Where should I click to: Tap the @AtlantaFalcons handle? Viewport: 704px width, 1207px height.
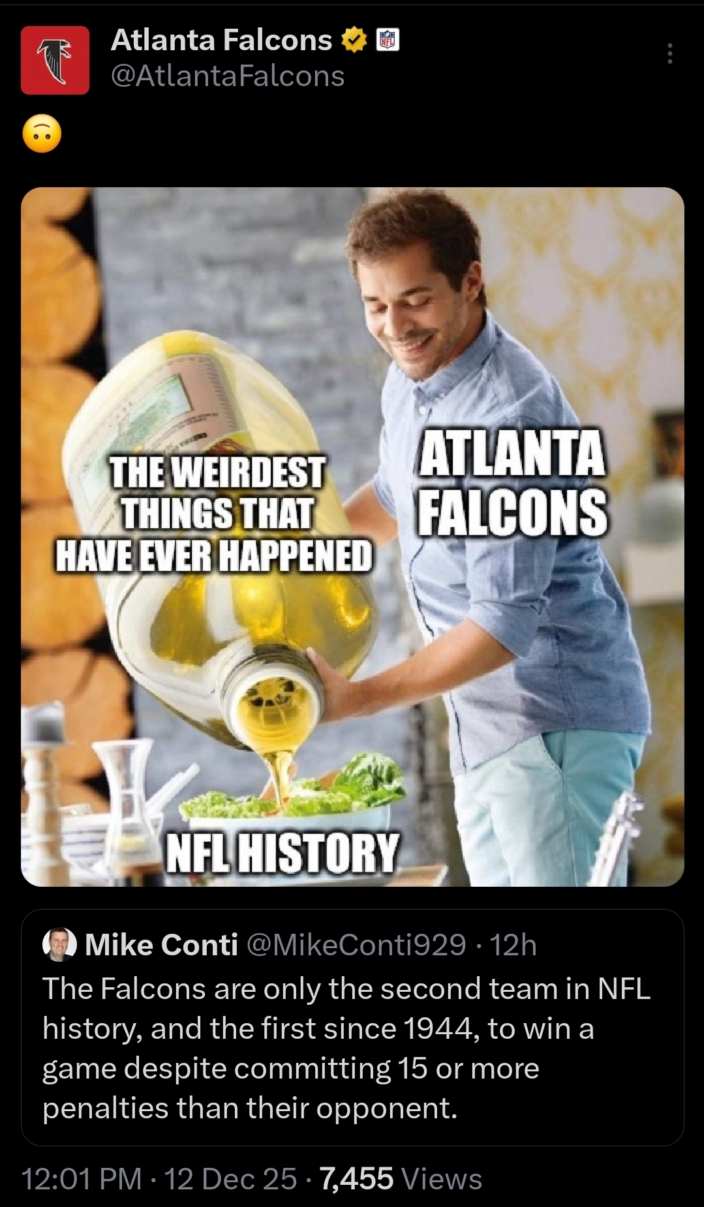pos(228,76)
